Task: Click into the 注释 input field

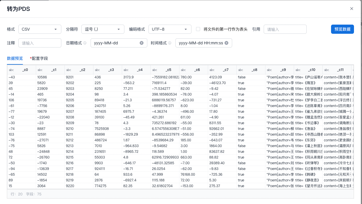Action: pyautogui.click(x=40, y=43)
